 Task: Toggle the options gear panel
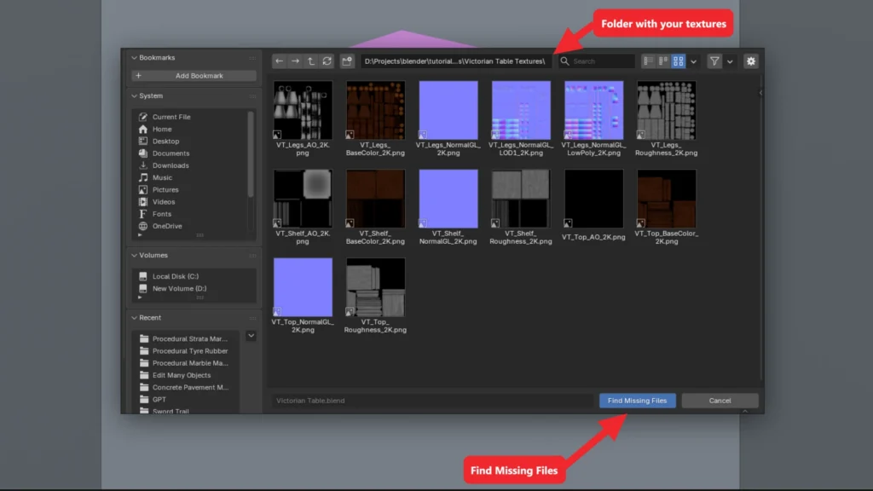(x=751, y=61)
